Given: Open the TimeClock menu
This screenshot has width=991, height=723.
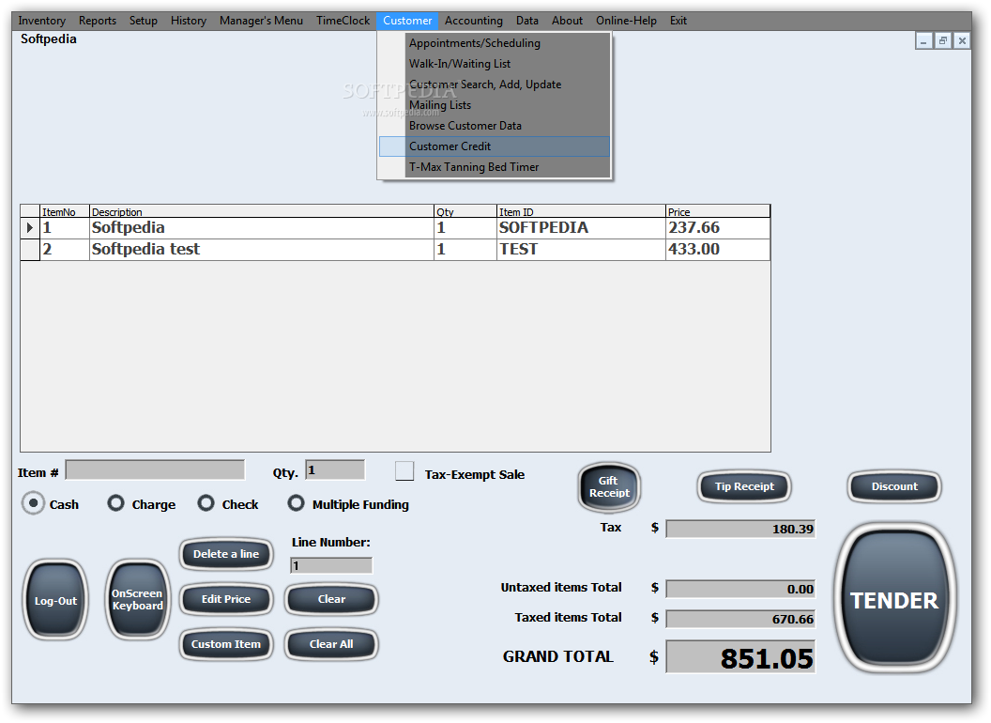Looking at the screenshot, I should point(343,21).
